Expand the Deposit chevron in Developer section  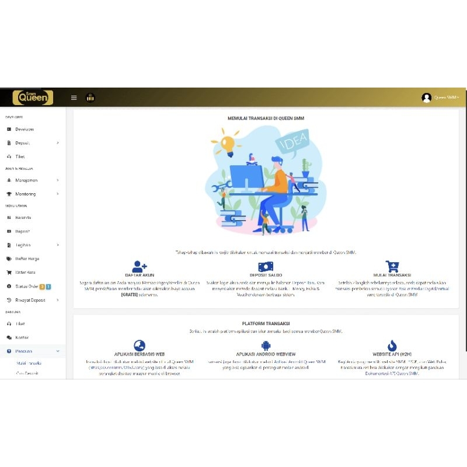pyautogui.click(x=58, y=143)
